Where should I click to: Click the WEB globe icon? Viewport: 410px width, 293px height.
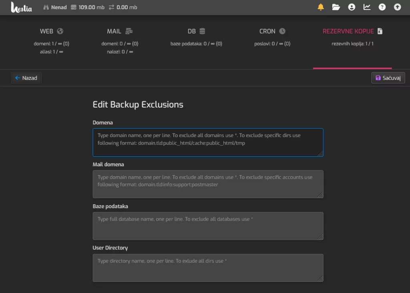point(60,31)
